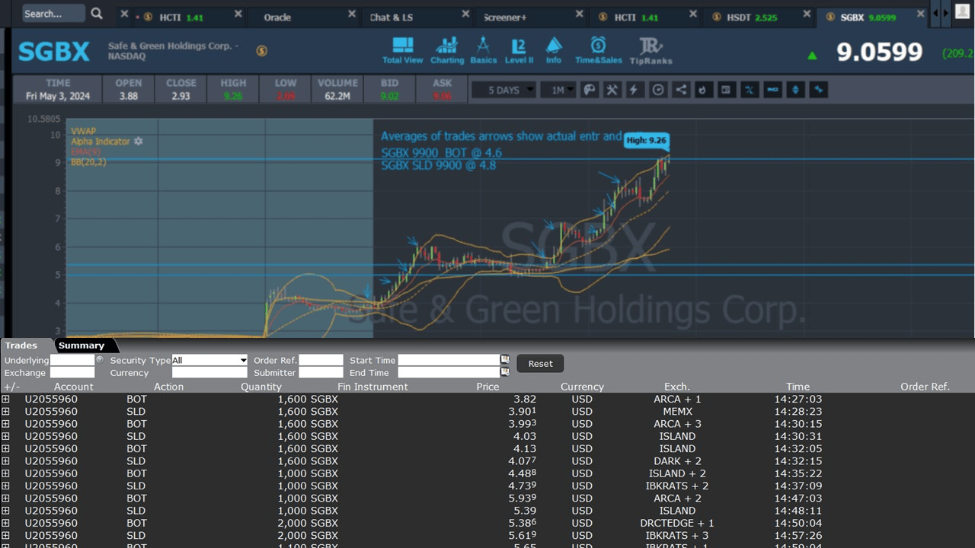Open the Security Type dropdown

pos(209,360)
